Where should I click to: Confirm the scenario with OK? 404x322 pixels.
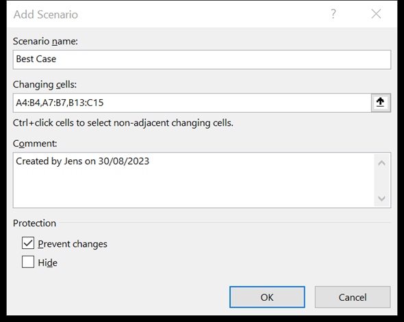267,297
